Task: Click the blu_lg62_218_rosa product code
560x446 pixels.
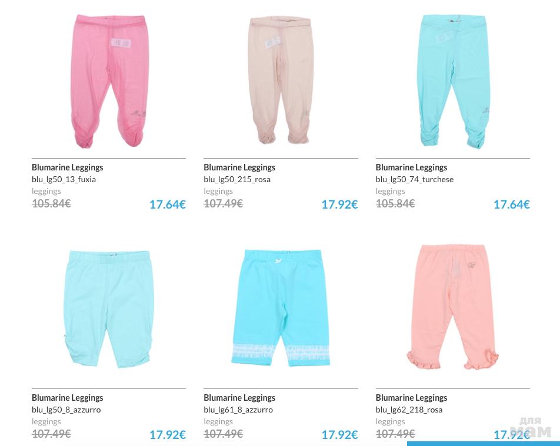Action: pyautogui.click(x=409, y=410)
